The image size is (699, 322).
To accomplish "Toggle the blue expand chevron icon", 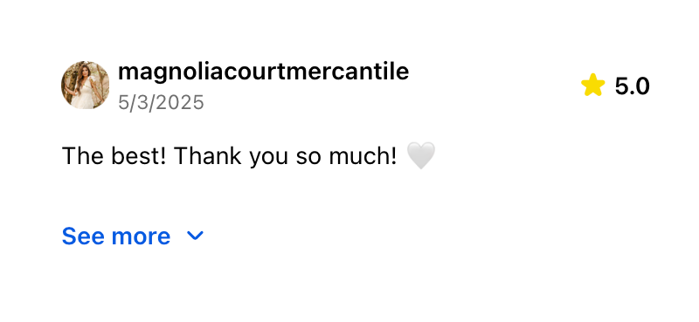I will click(195, 236).
